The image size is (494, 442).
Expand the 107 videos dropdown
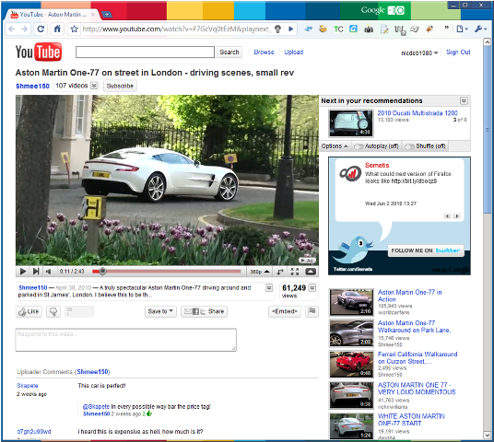click(94, 86)
